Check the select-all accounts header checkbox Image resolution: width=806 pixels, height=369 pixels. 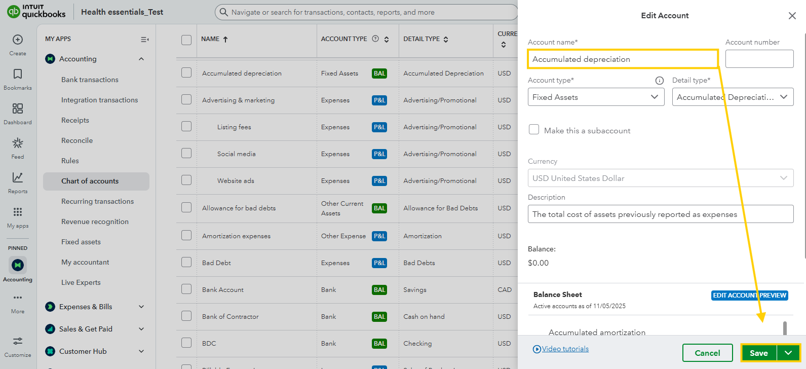coord(186,40)
